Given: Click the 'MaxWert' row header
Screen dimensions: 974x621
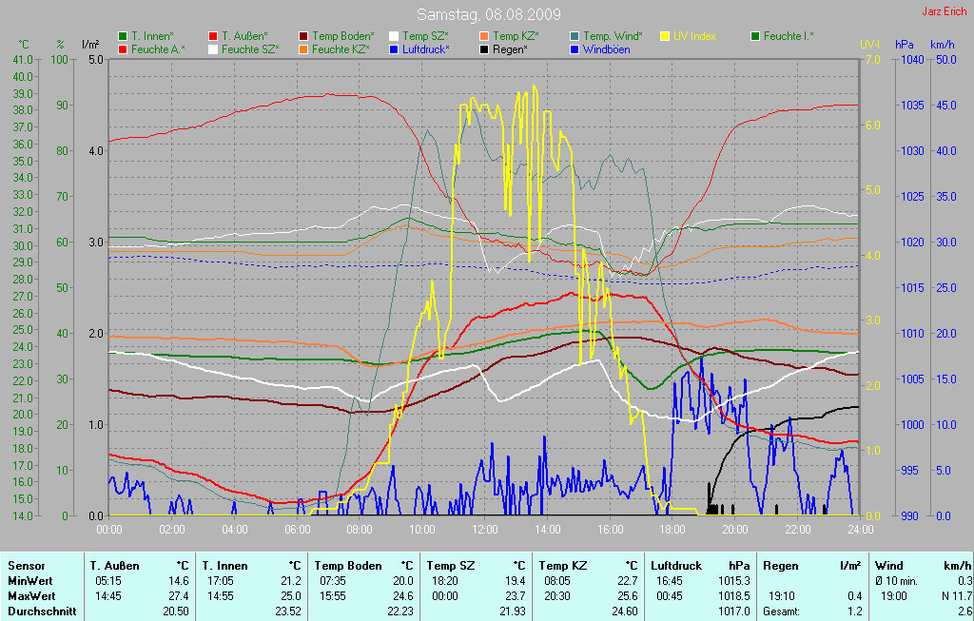Looking at the screenshot, I should pyautogui.click(x=31, y=596).
